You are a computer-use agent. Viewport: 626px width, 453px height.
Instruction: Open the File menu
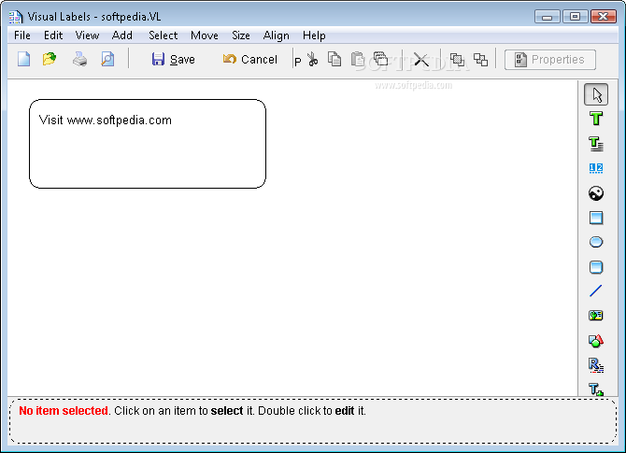coord(22,35)
